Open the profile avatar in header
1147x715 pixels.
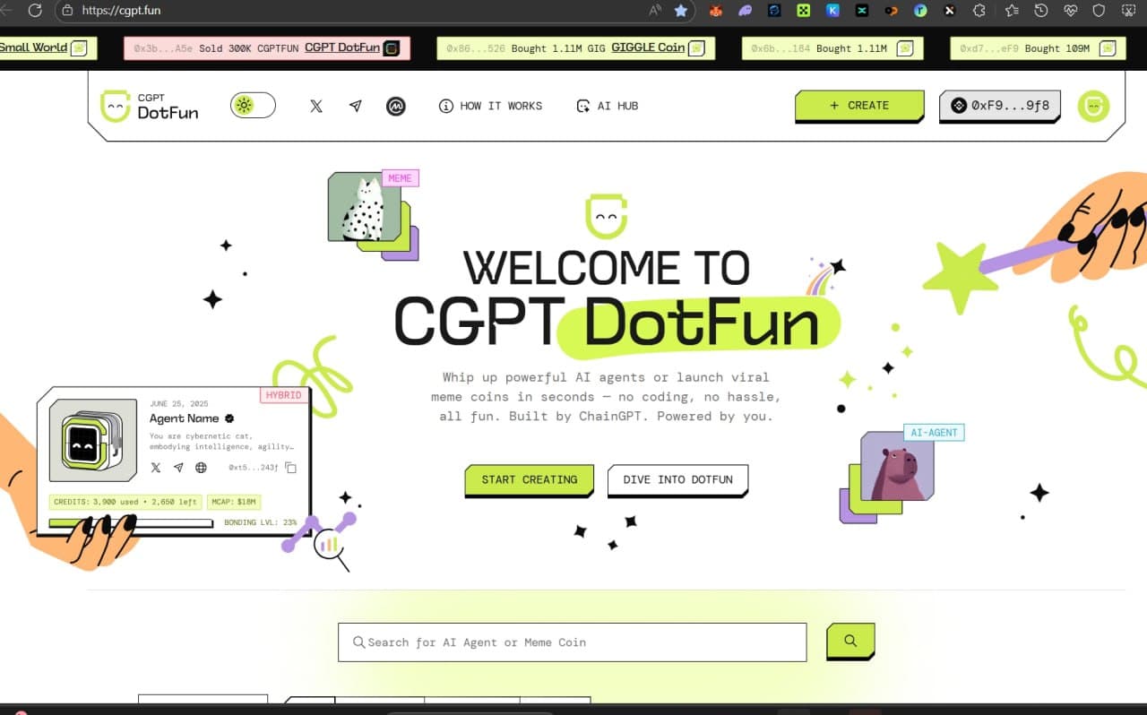coord(1093,106)
